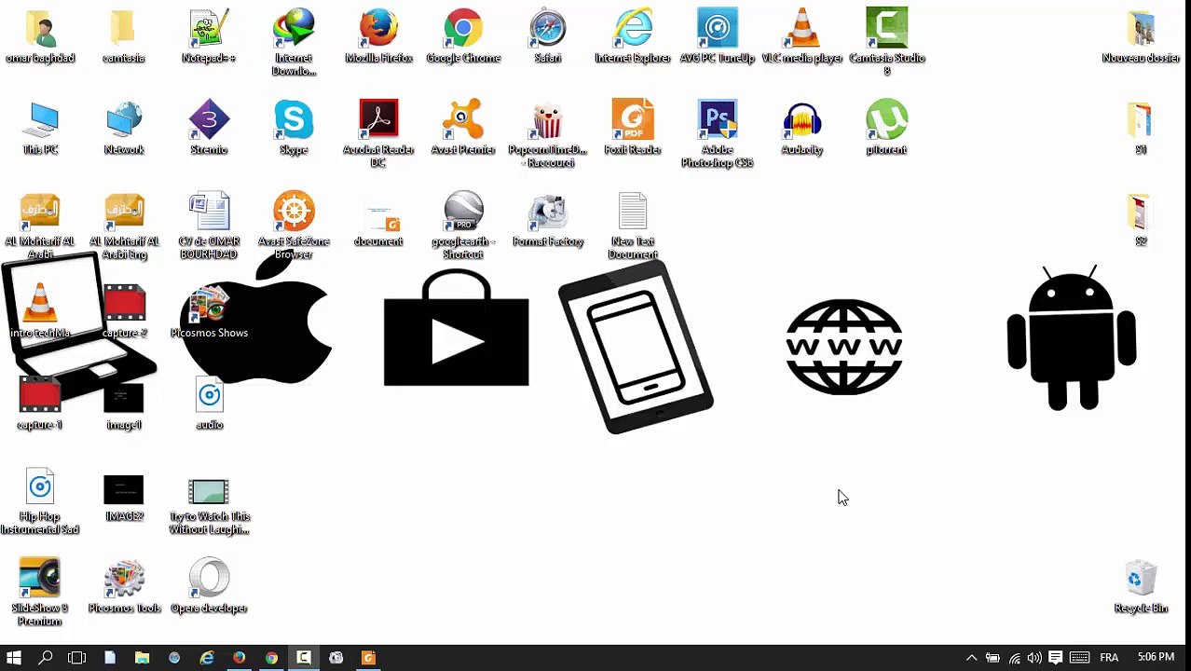Select the Recycle Bin icon
Screen dimensions: 1191x671
(1141, 582)
